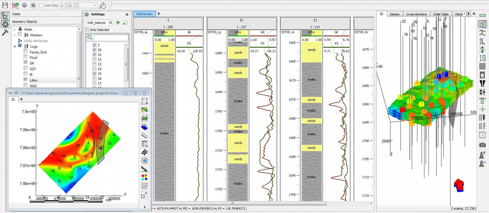Switch to the Seismic tab

pos(395,14)
